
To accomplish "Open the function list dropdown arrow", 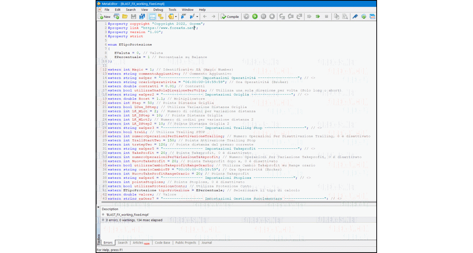I will tap(197, 16).
